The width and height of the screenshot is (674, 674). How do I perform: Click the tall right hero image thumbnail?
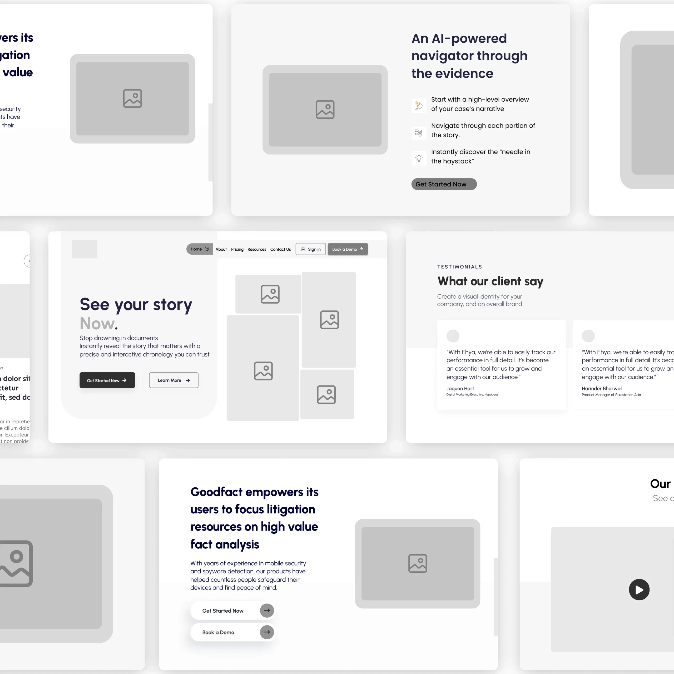(x=329, y=320)
